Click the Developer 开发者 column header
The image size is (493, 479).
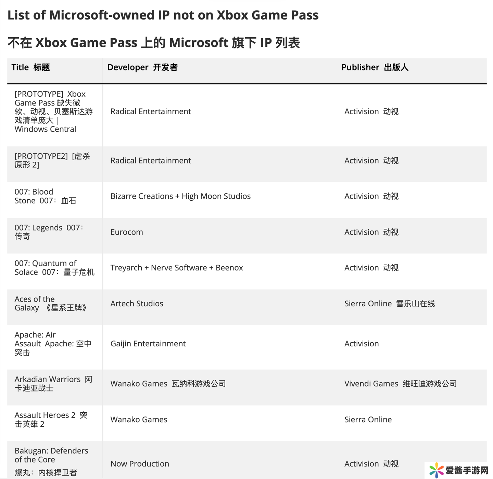tap(142, 67)
